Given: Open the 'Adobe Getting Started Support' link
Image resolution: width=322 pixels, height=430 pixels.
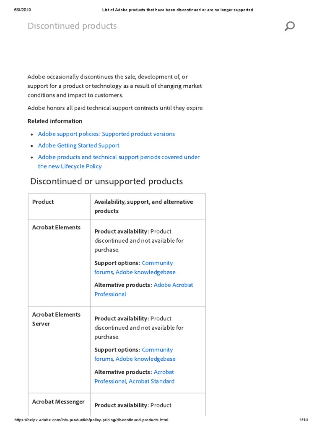Looking at the screenshot, I should click(x=79, y=145).
